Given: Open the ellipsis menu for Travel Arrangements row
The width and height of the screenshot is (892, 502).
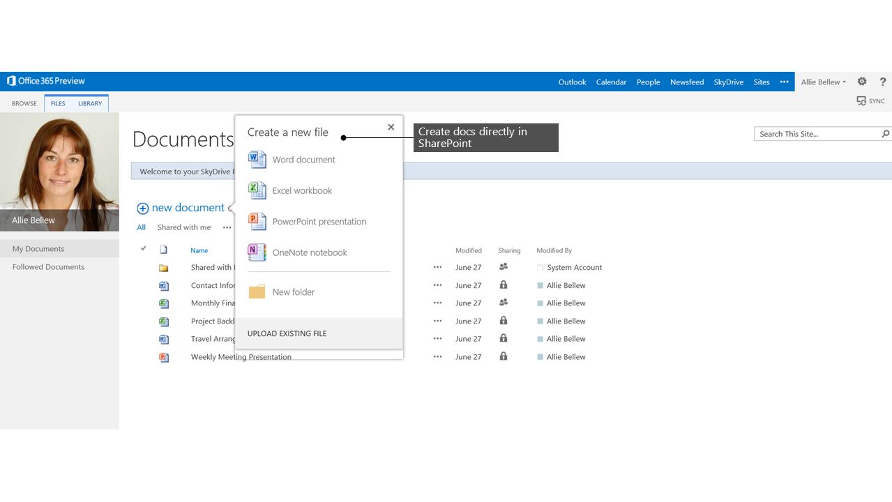Looking at the screenshot, I should (x=438, y=339).
